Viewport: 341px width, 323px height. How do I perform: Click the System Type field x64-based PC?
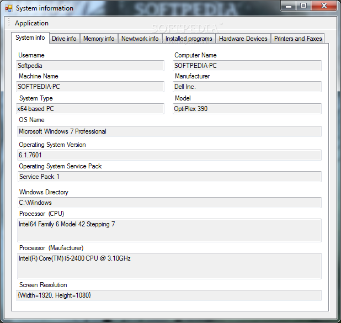click(x=90, y=109)
